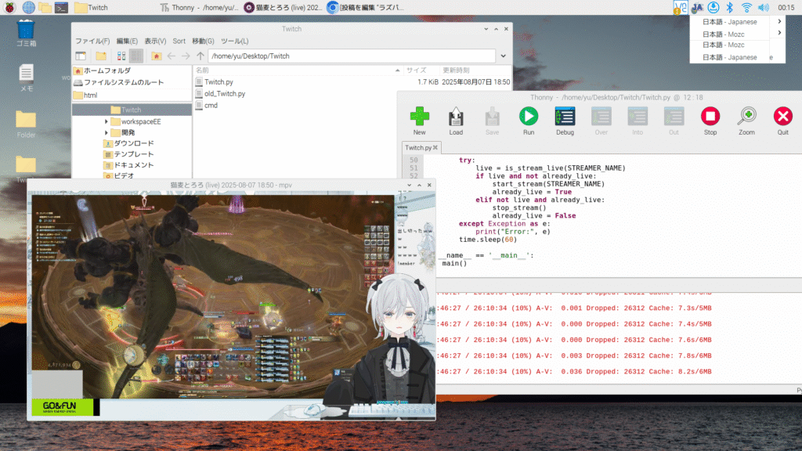Viewport: 802px width, 451px height.
Task: Open the file manager taskbar launcher
Action: coord(45,8)
